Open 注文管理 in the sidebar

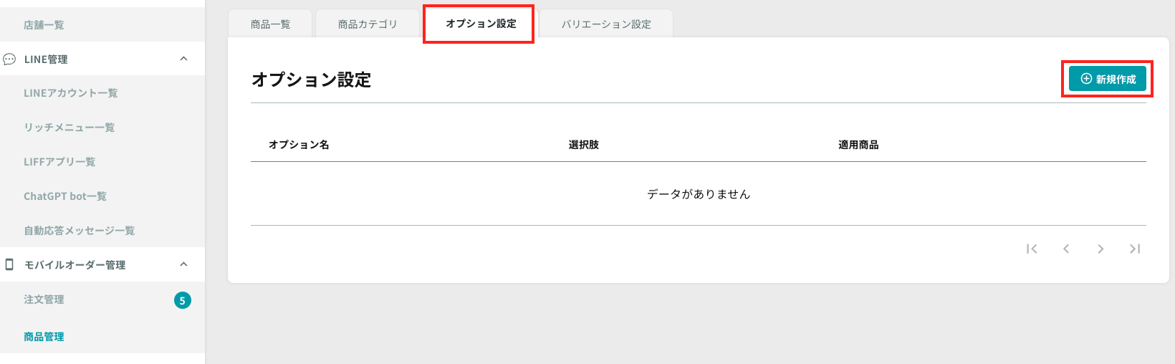44,300
